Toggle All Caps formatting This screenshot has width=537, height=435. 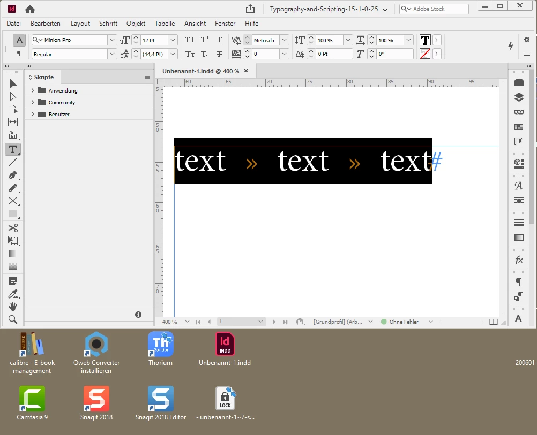pyautogui.click(x=190, y=40)
